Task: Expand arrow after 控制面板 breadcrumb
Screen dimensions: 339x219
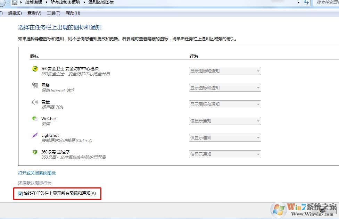Action: (46, 2)
